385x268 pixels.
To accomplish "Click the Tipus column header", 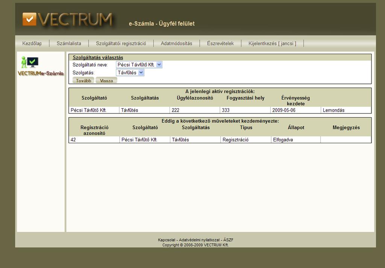I will [246, 127].
